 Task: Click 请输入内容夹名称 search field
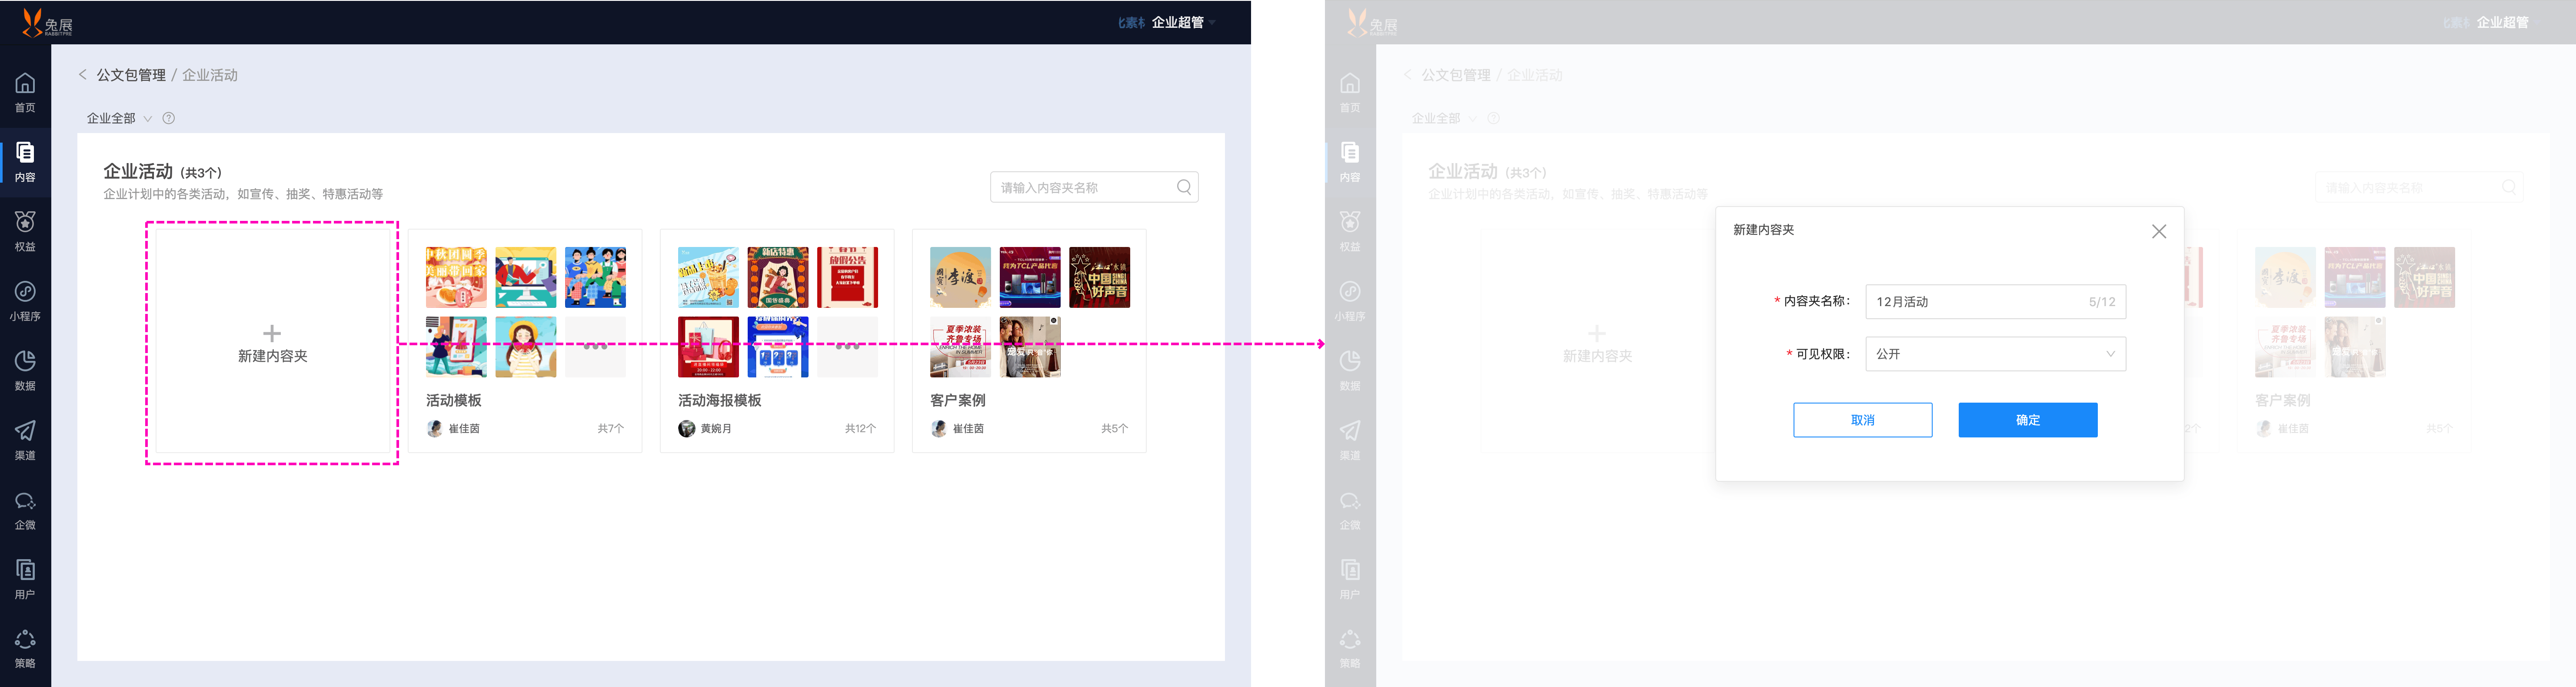pos(1094,187)
